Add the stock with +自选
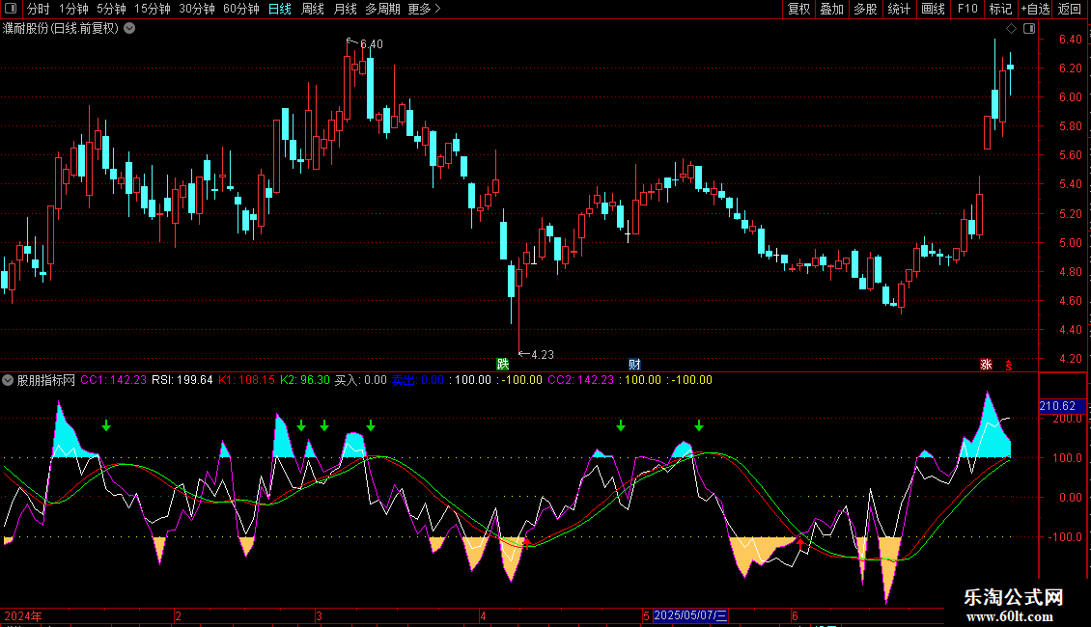Viewport: 1091px width, 627px height. tap(1035, 9)
